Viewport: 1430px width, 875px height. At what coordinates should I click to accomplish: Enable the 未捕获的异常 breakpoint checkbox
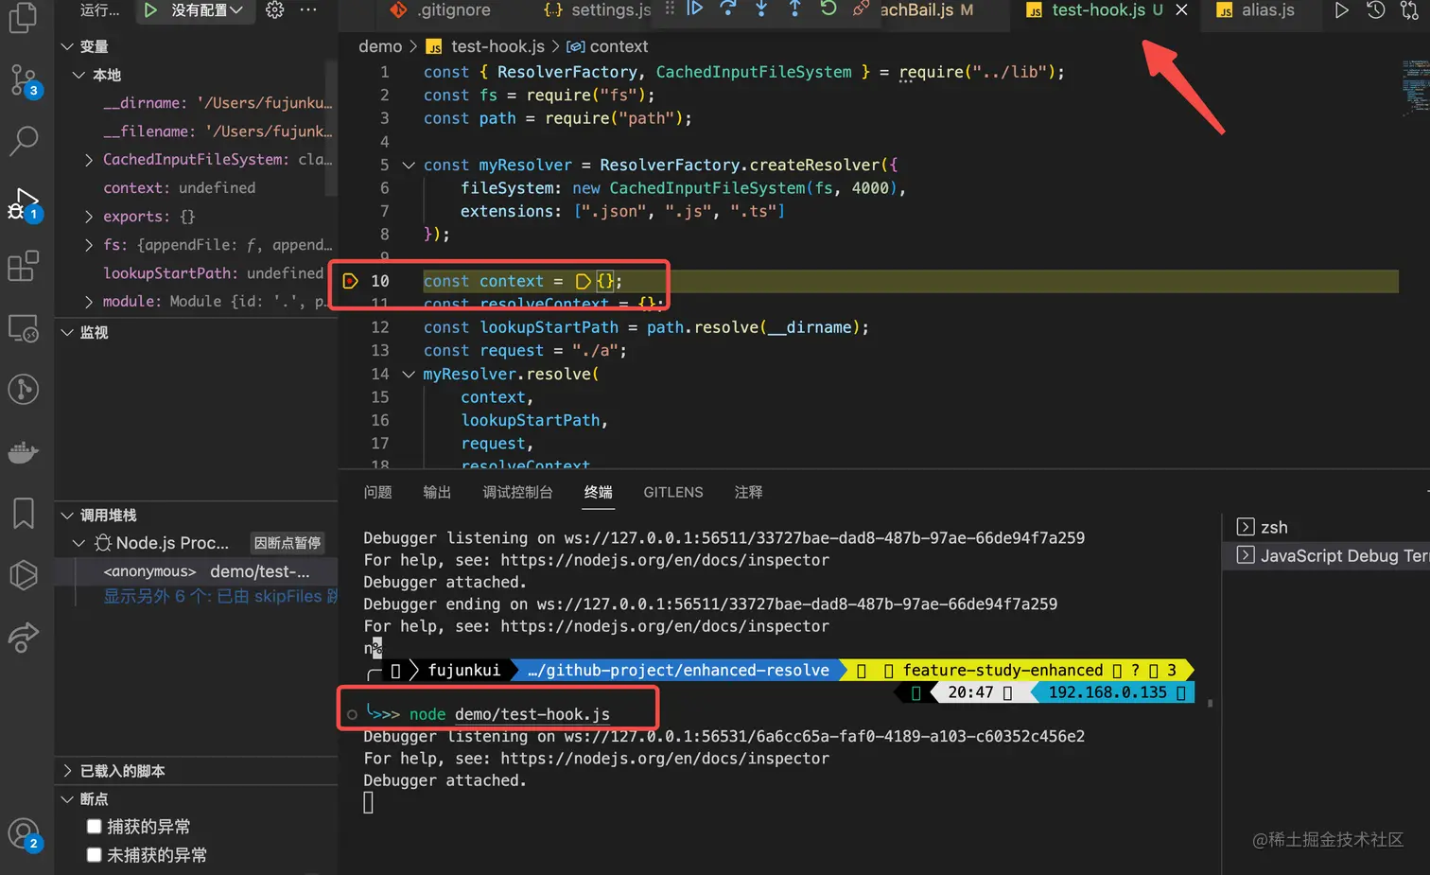tap(94, 855)
